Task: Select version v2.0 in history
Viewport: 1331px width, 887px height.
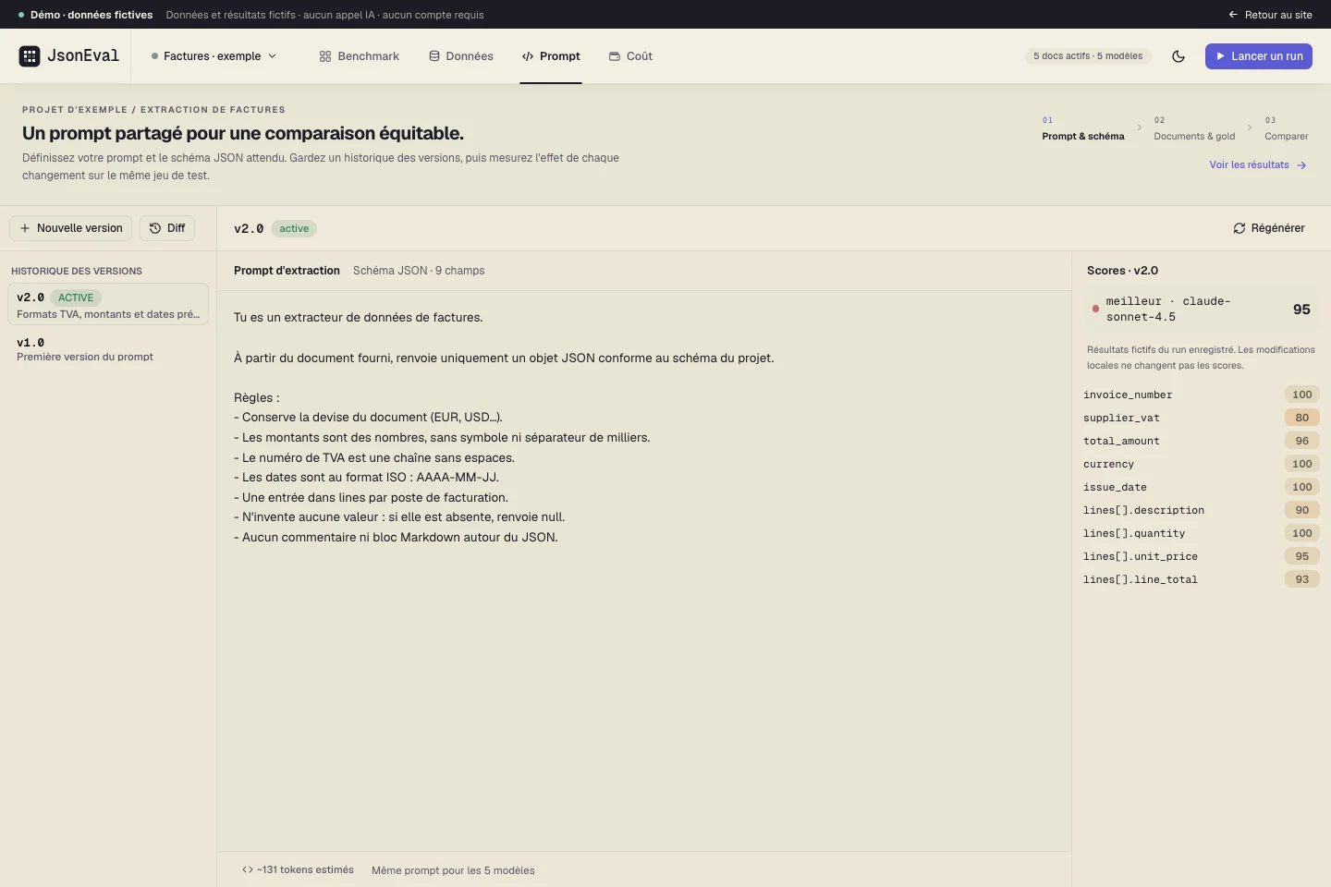Action: [108, 305]
